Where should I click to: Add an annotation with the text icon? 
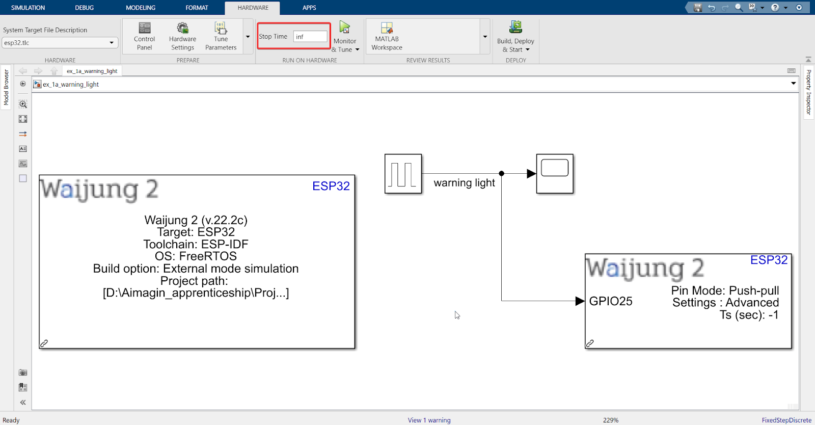(23, 149)
